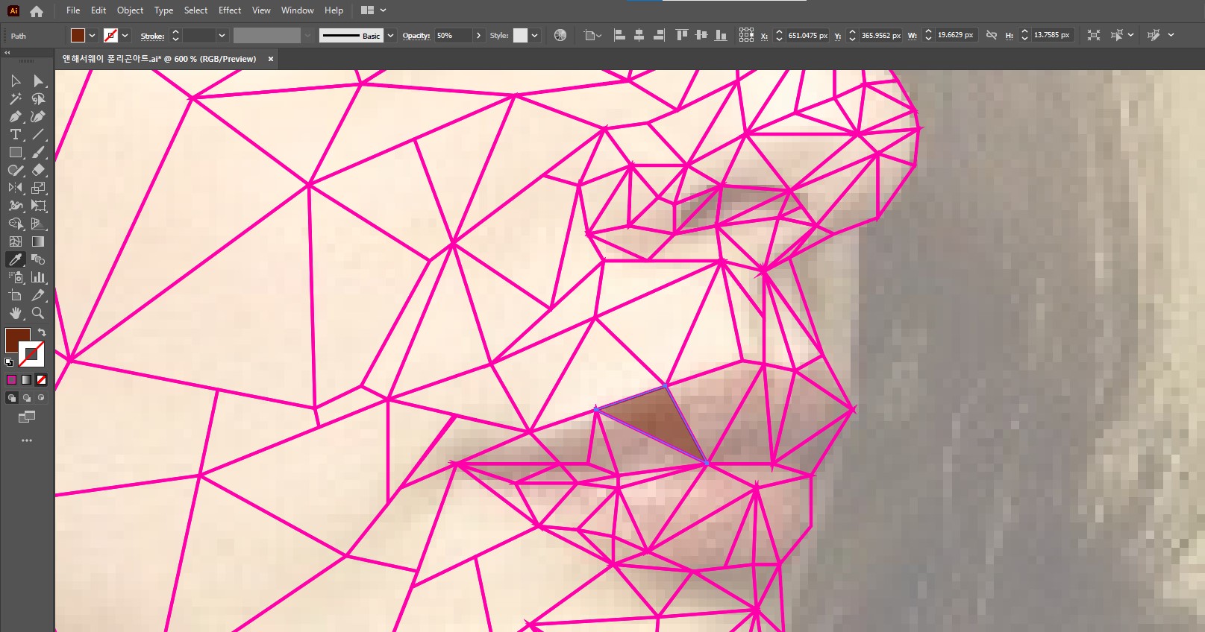Pick the Reflect tool
Viewport: 1205px width, 632px height.
click(x=16, y=188)
